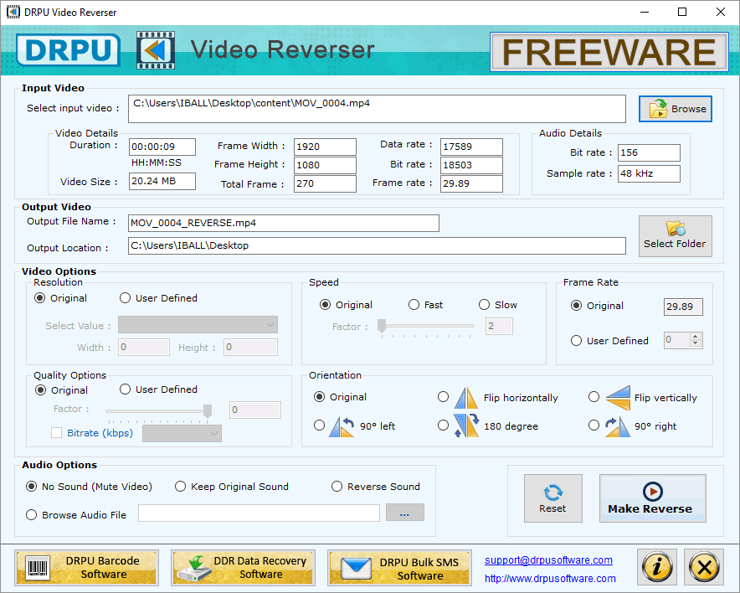740x593 pixels.
Task: Select Resolution Original radio button
Action: click(39, 298)
